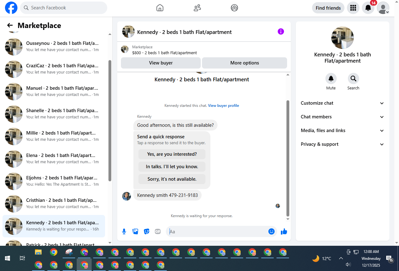This screenshot has width=399, height=271.
Task: Select Cristhian's chat thumbnail
Action: pyautogui.click(x=14, y=204)
